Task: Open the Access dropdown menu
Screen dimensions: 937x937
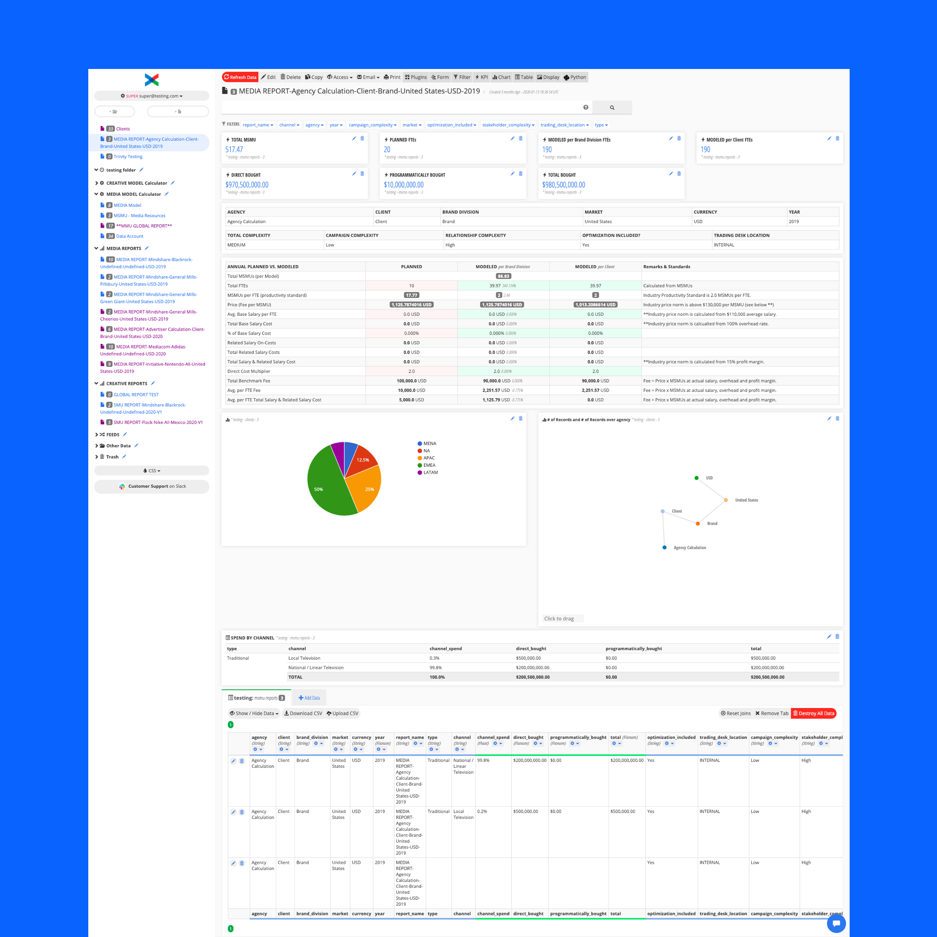Action: point(339,77)
